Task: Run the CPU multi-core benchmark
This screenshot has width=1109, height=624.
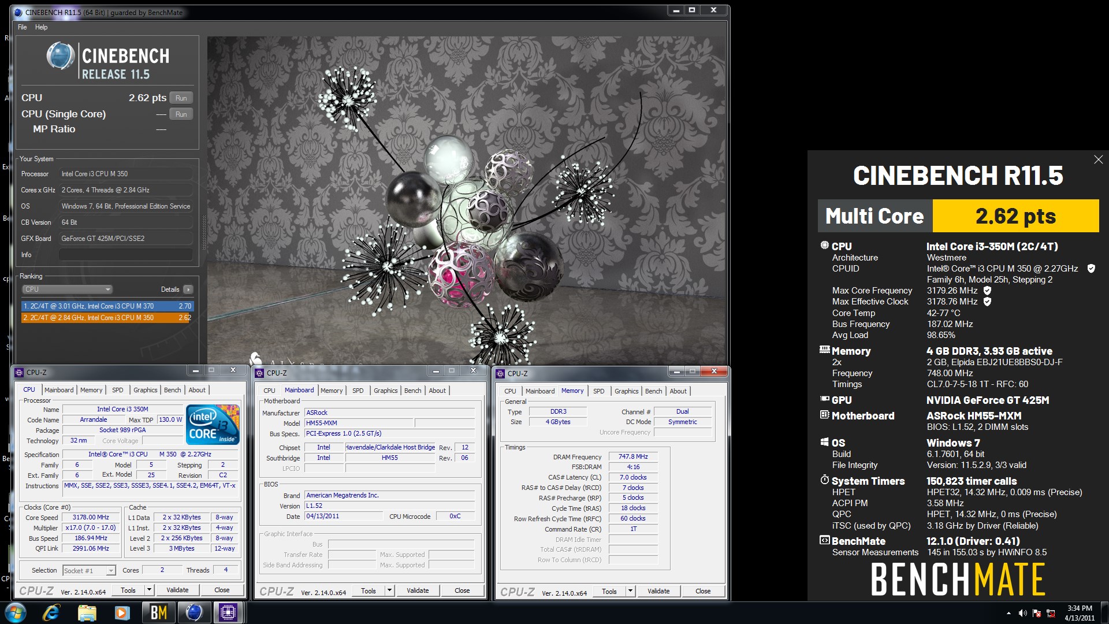Action: coord(181,98)
